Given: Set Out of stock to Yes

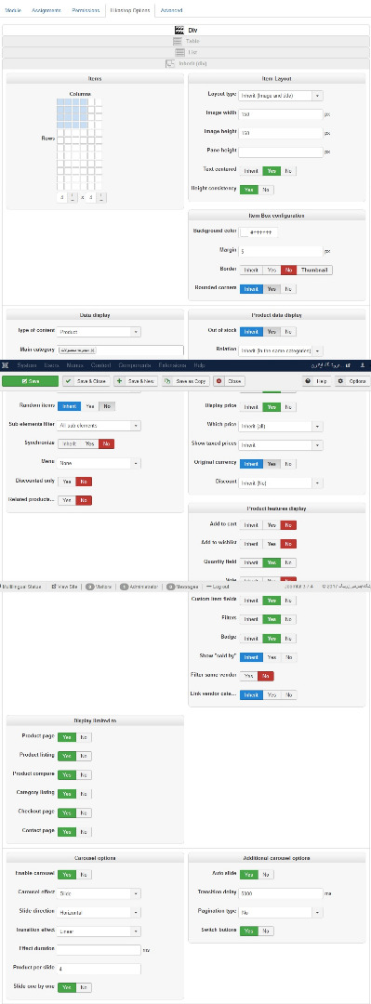Looking at the screenshot, I should [x=272, y=332].
